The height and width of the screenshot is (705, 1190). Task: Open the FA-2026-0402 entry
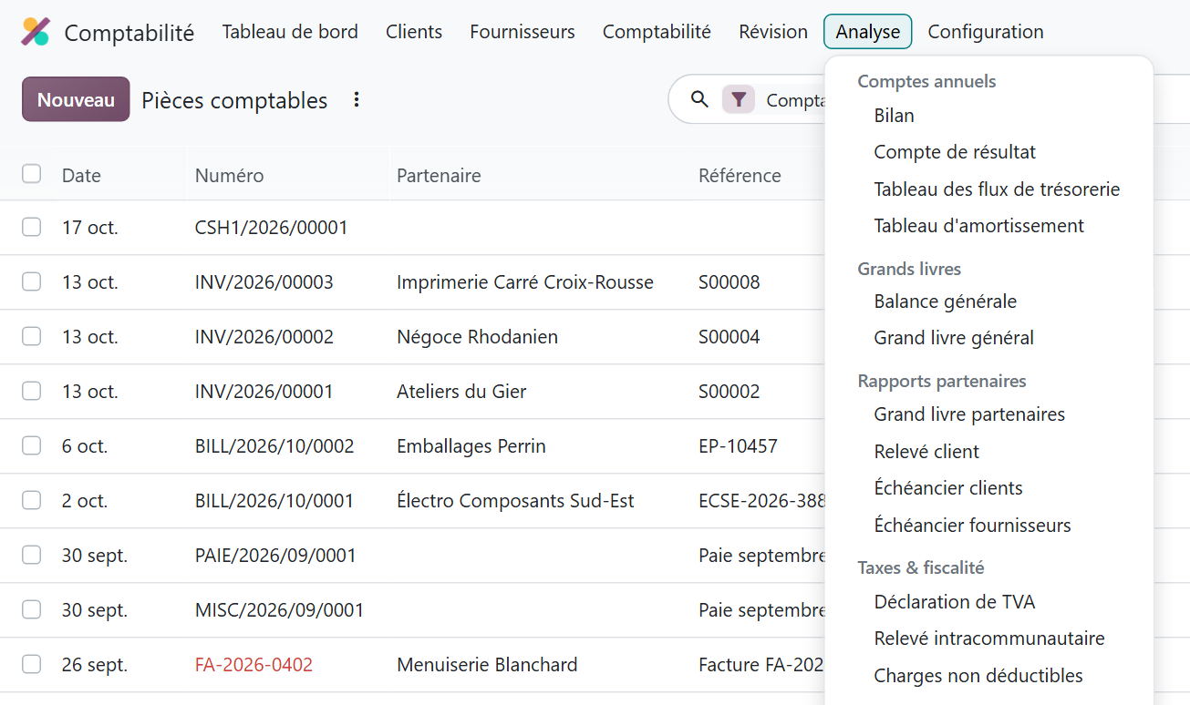[254, 665]
